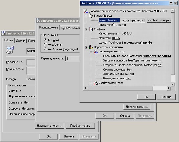This screenshot has width=179, height=142.
Task: Click the Размещение input field
Action: pos(31,62)
